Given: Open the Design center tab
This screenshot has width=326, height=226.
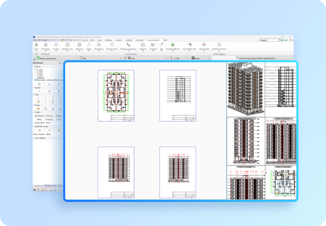Looking at the screenshot, I should click(x=51, y=185).
